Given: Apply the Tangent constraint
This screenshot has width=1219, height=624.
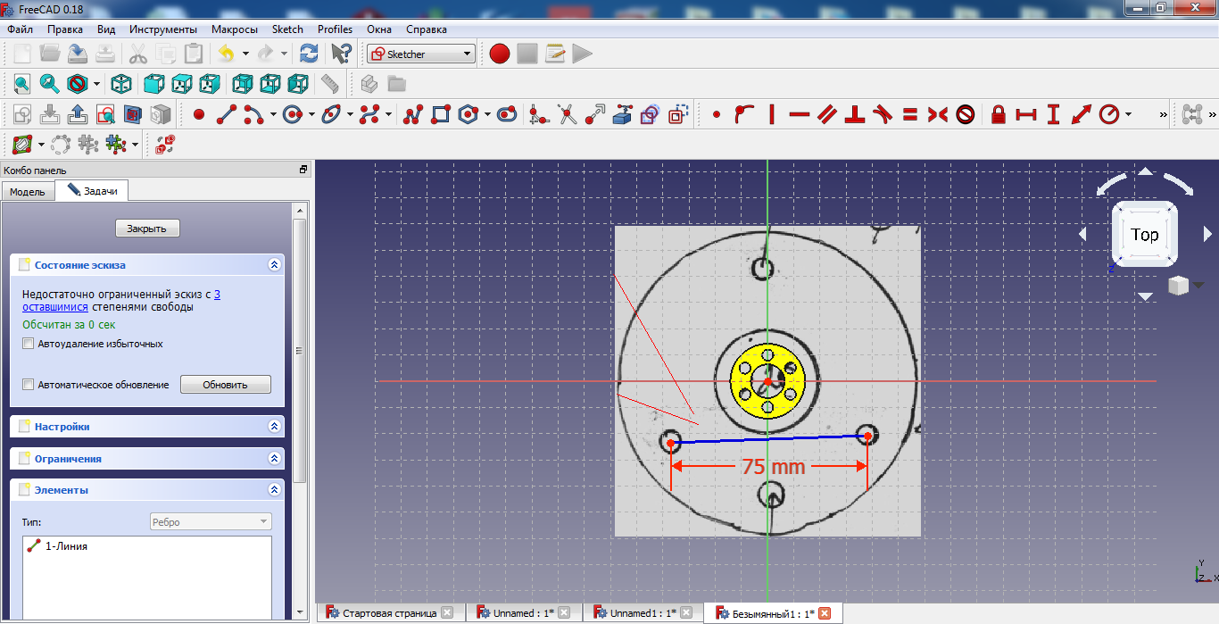Looking at the screenshot, I should point(883,114).
